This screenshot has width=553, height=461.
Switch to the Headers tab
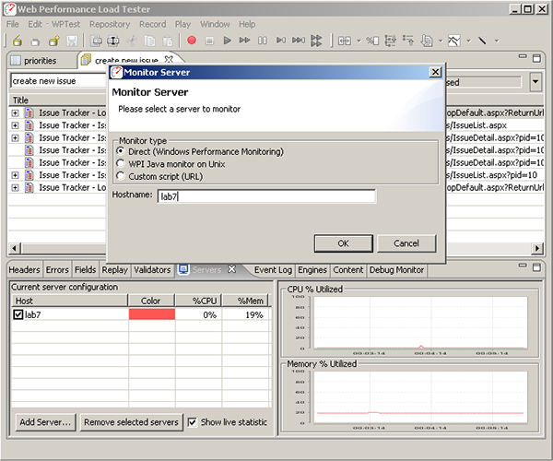tap(24, 270)
